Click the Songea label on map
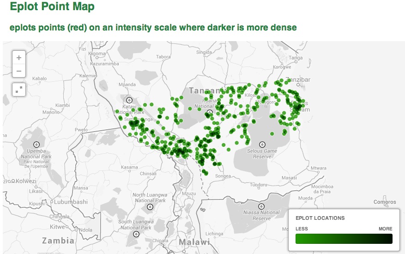 223,176
